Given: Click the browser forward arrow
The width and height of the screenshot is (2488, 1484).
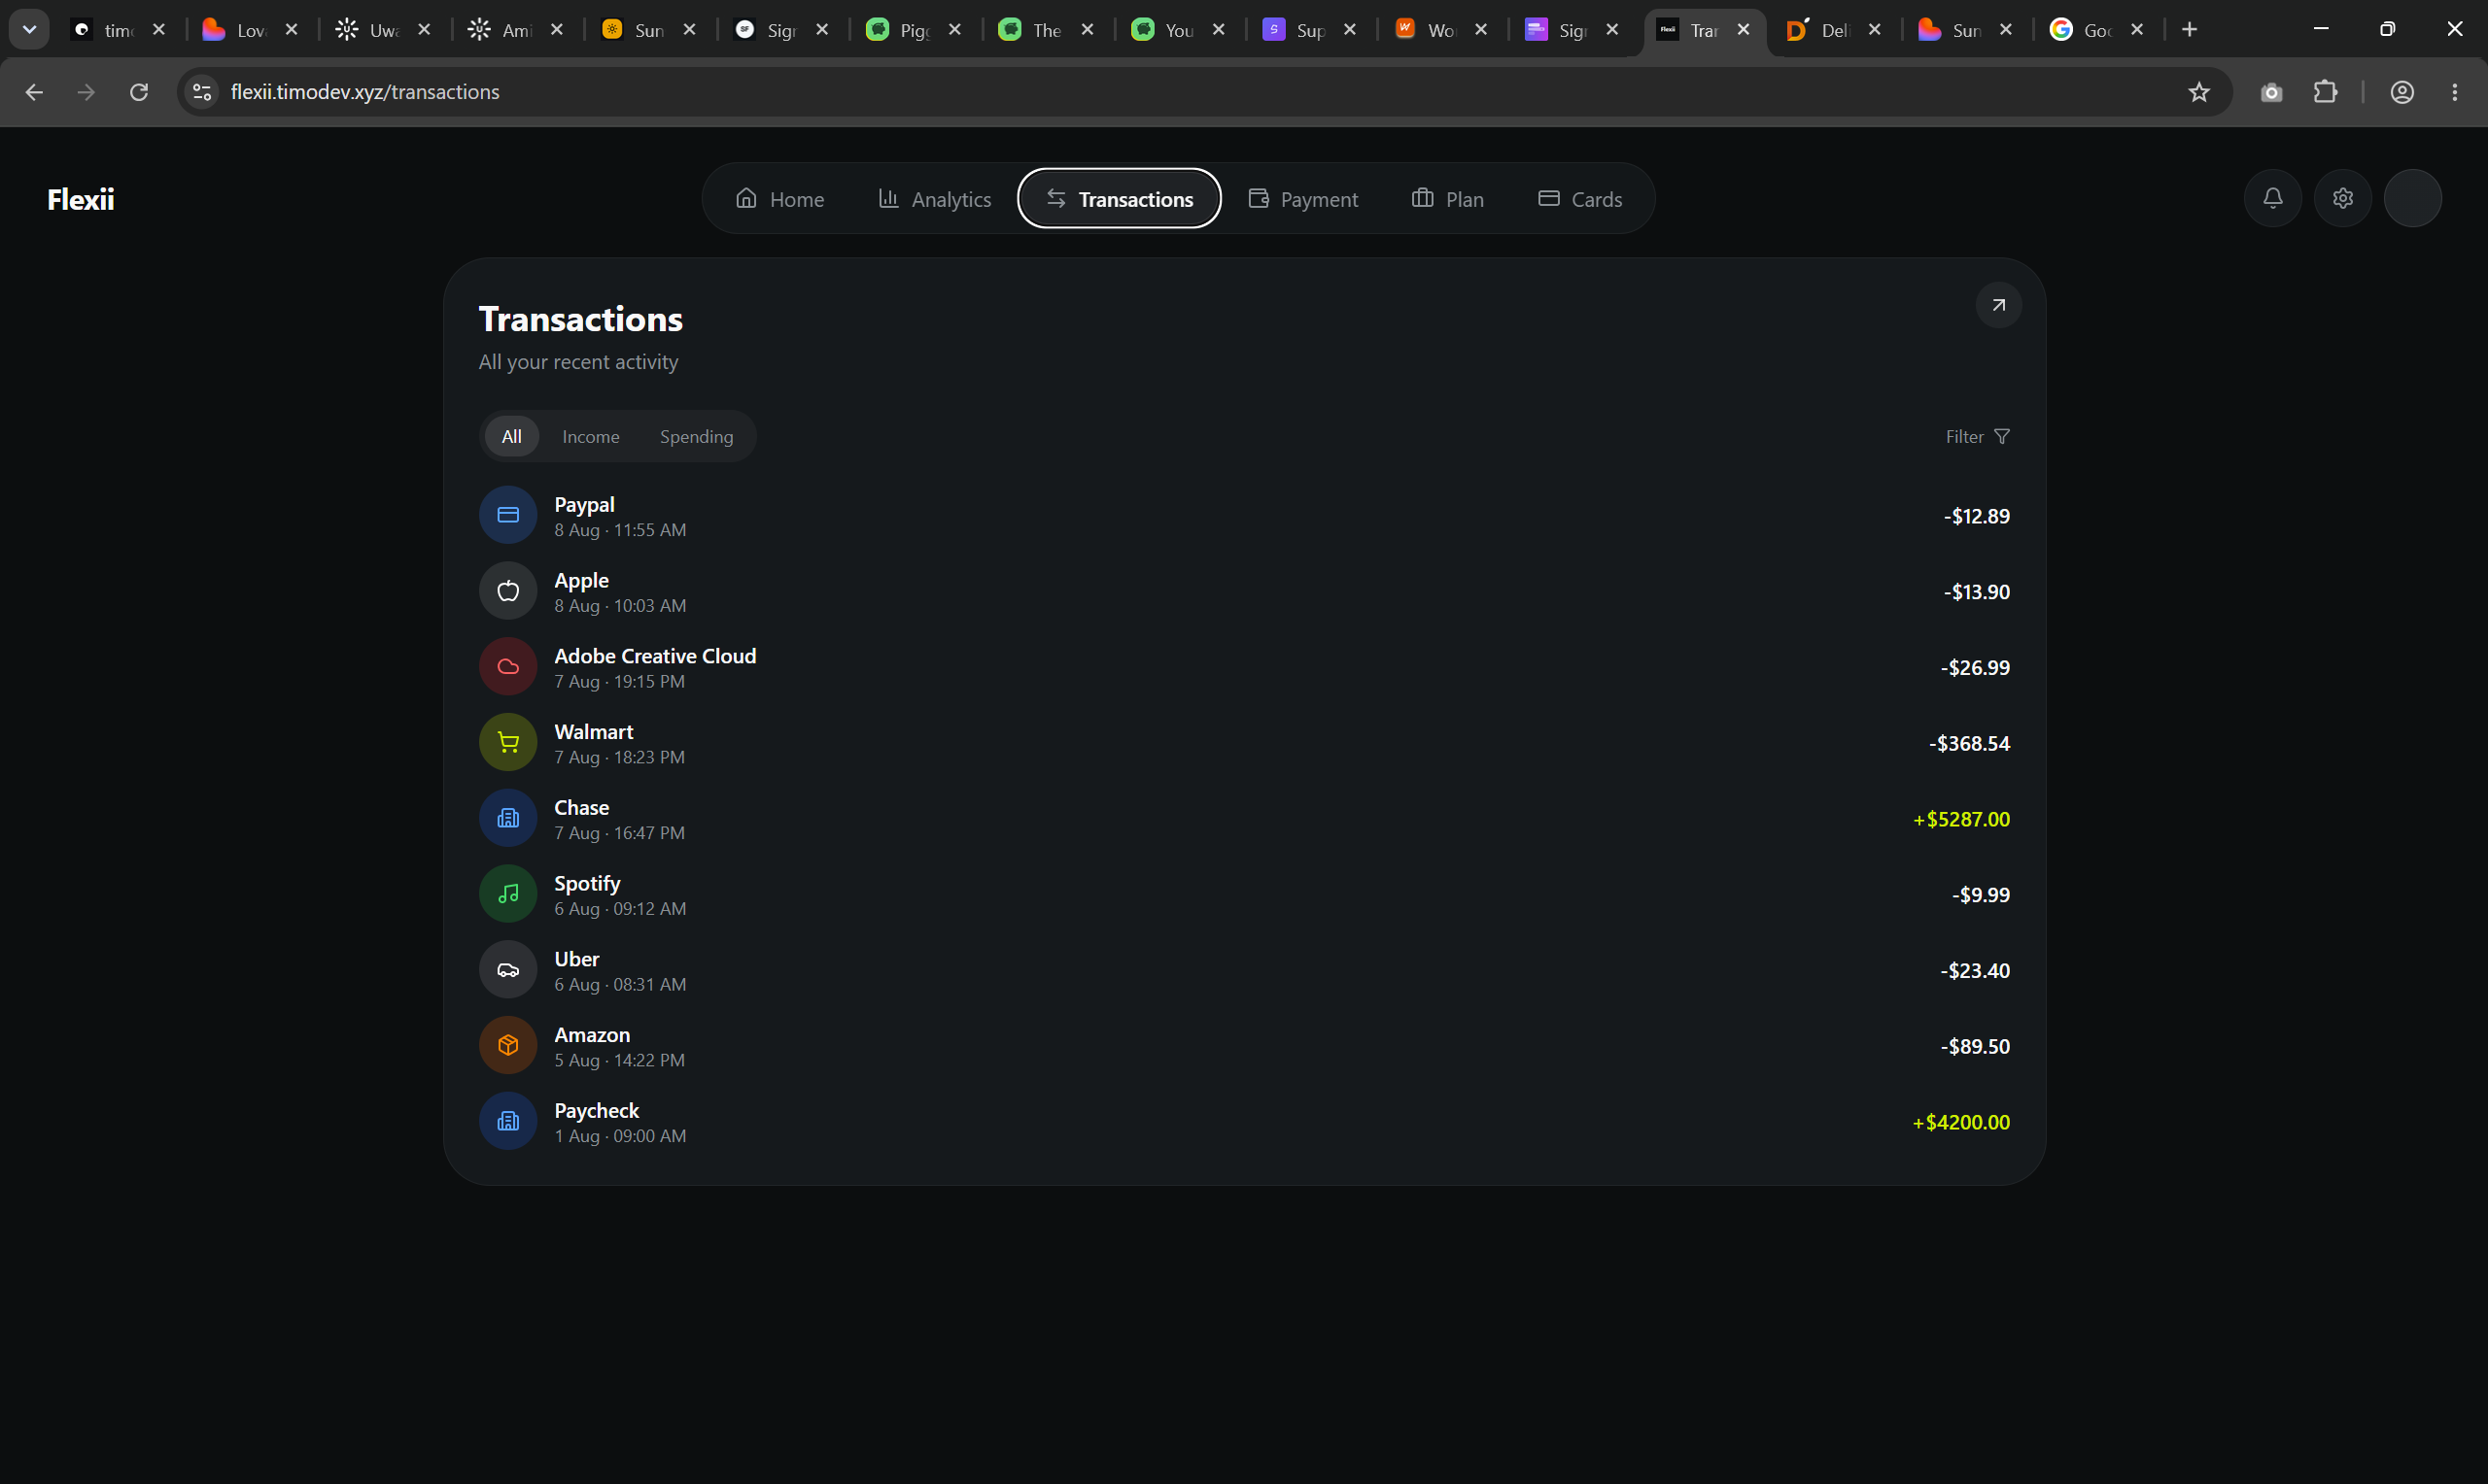Looking at the screenshot, I should pos(87,92).
